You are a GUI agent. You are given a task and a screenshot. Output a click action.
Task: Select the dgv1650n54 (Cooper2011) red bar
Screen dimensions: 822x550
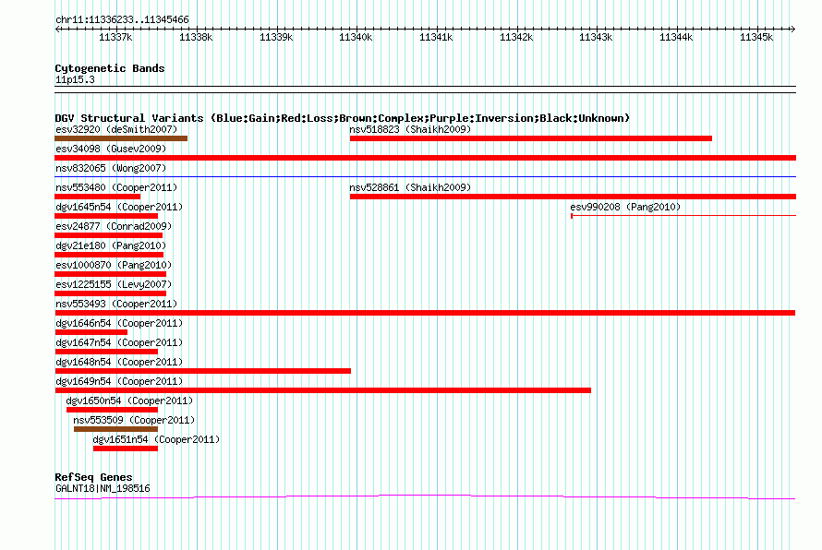(112, 410)
